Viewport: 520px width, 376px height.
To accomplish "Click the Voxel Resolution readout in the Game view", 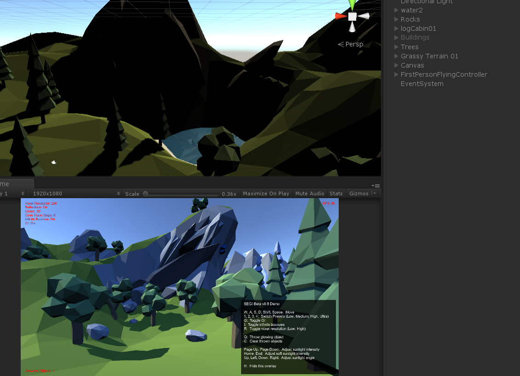I will [x=41, y=204].
